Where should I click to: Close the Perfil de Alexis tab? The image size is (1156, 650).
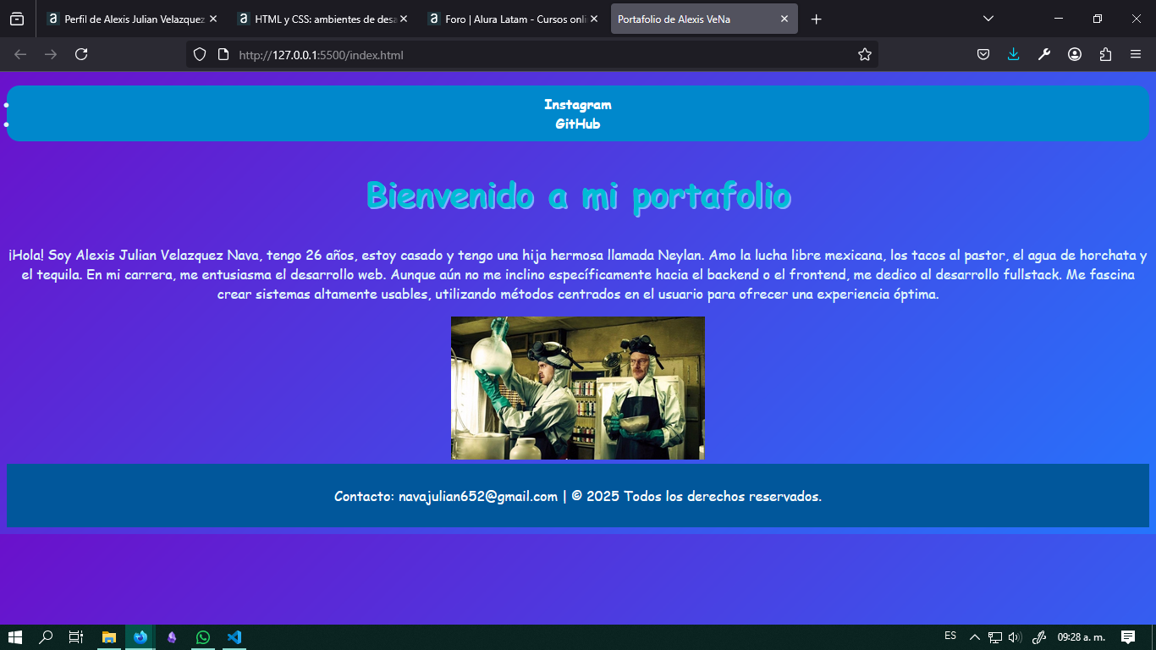point(213,19)
